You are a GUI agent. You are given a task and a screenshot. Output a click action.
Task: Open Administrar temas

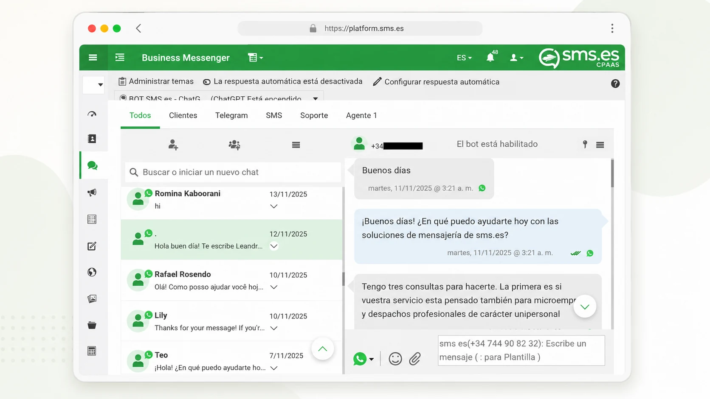coord(156,81)
